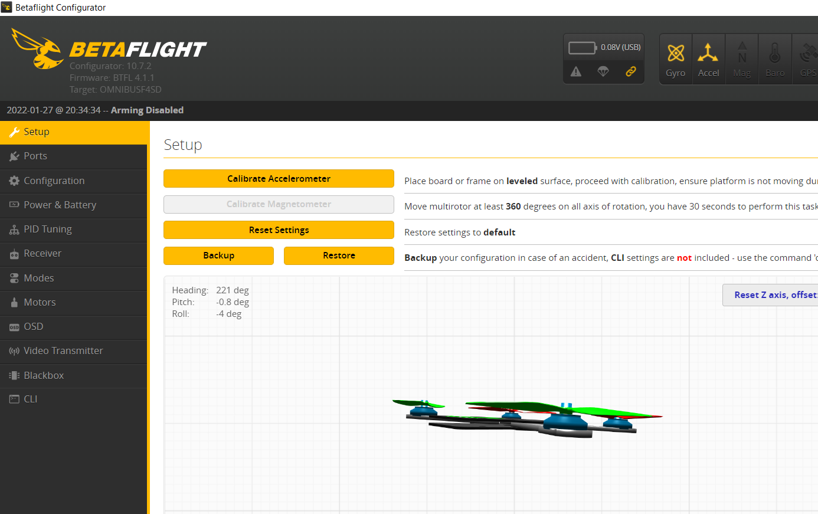Click the terminal icon beside CLI
The height and width of the screenshot is (514, 818).
tap(14, 400)
